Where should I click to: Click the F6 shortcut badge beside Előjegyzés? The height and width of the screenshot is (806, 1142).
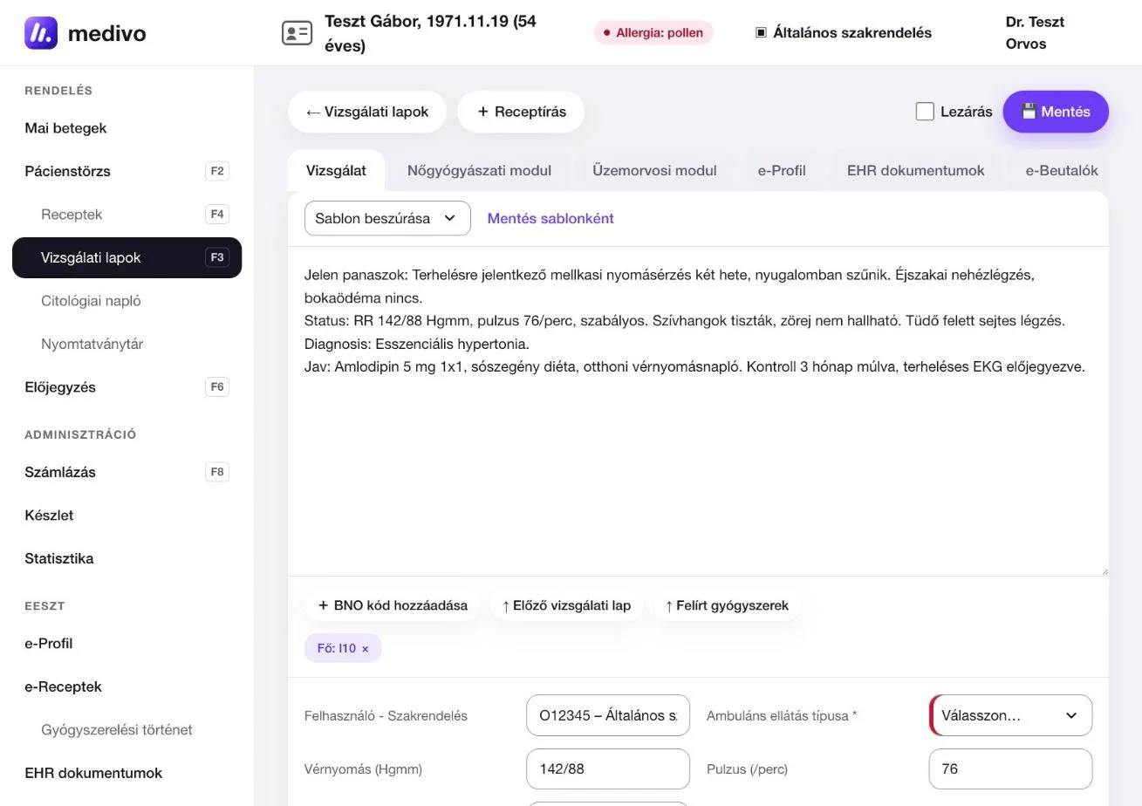pos(217,386)
